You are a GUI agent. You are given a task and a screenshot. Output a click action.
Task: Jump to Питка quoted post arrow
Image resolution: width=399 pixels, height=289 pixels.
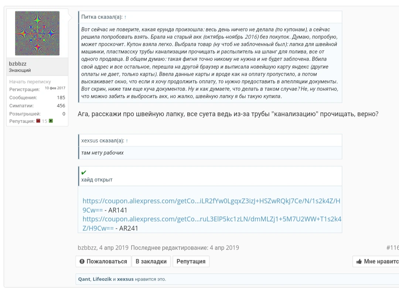pos(125,17)
